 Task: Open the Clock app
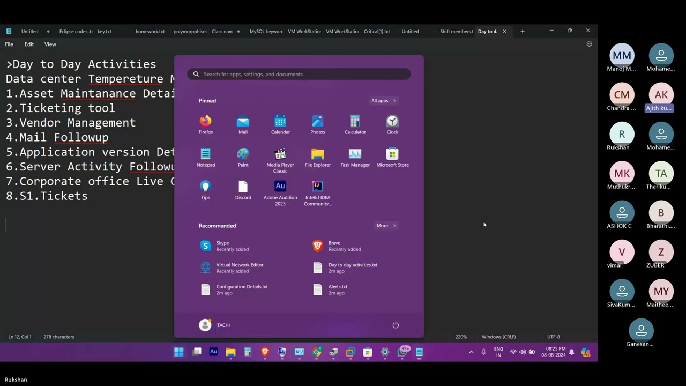point(392,125)
